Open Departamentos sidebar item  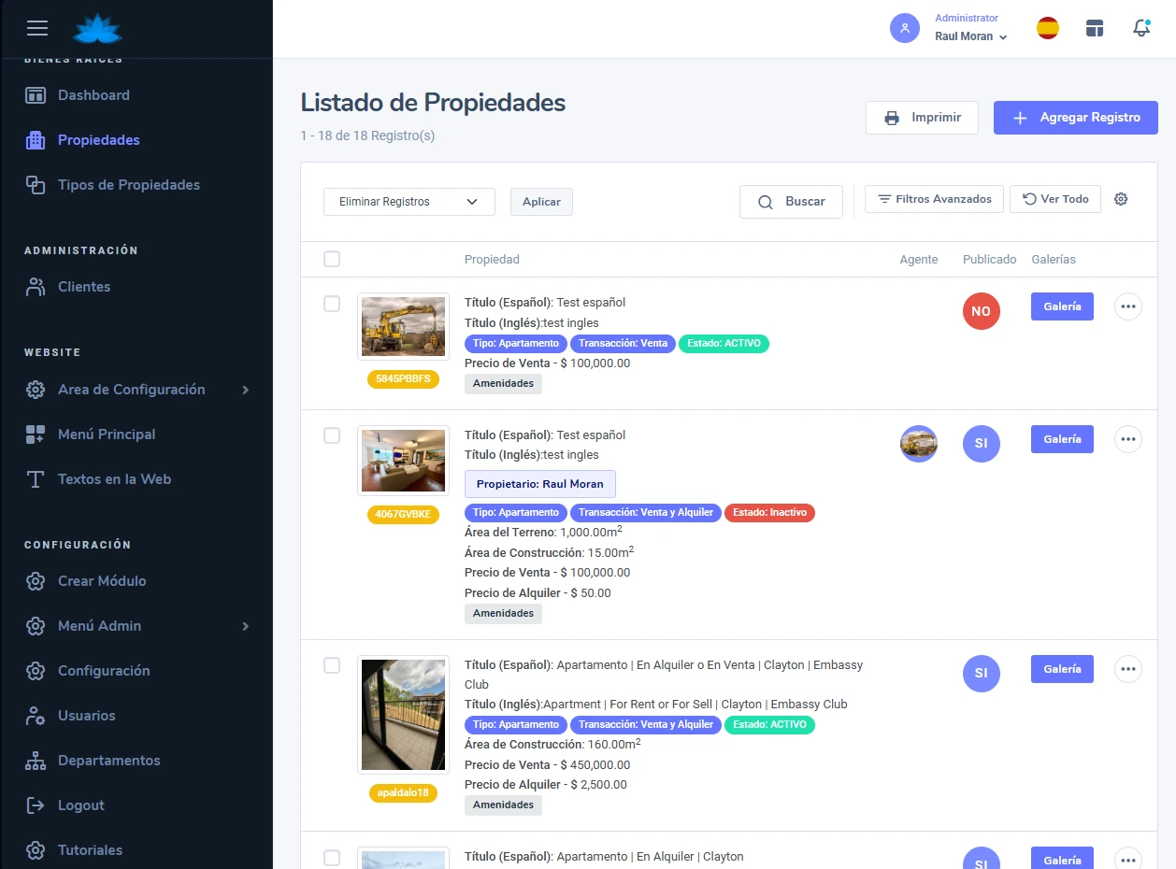point(109,761)
